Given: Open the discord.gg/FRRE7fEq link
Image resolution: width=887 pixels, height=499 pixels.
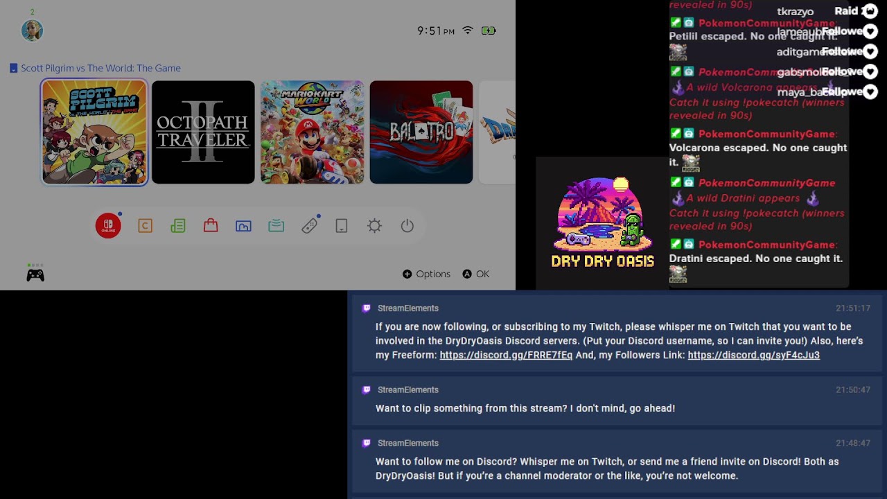Looking at the screenshot, I should (x=506, y=355).
